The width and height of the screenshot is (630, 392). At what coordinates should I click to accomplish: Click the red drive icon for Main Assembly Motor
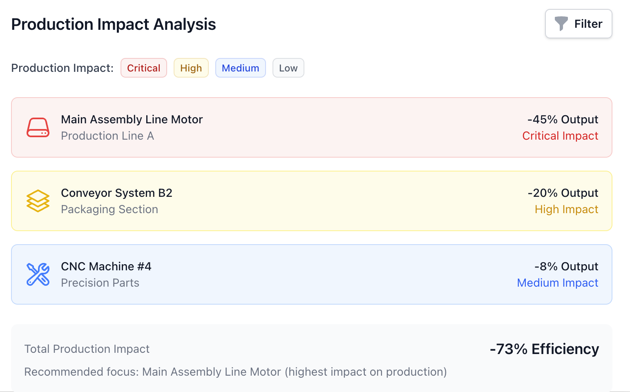click(38, 127)
